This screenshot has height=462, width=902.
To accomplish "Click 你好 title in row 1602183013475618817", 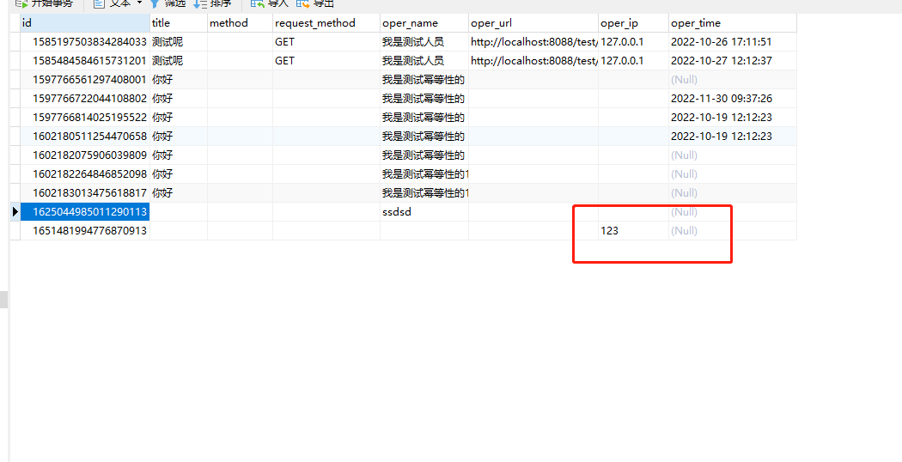I will (x=179, y=192).
